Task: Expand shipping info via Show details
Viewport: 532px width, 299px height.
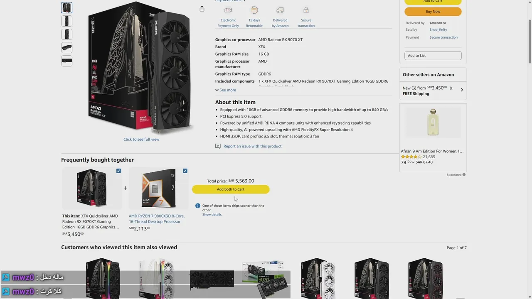Action: point(212,215)
